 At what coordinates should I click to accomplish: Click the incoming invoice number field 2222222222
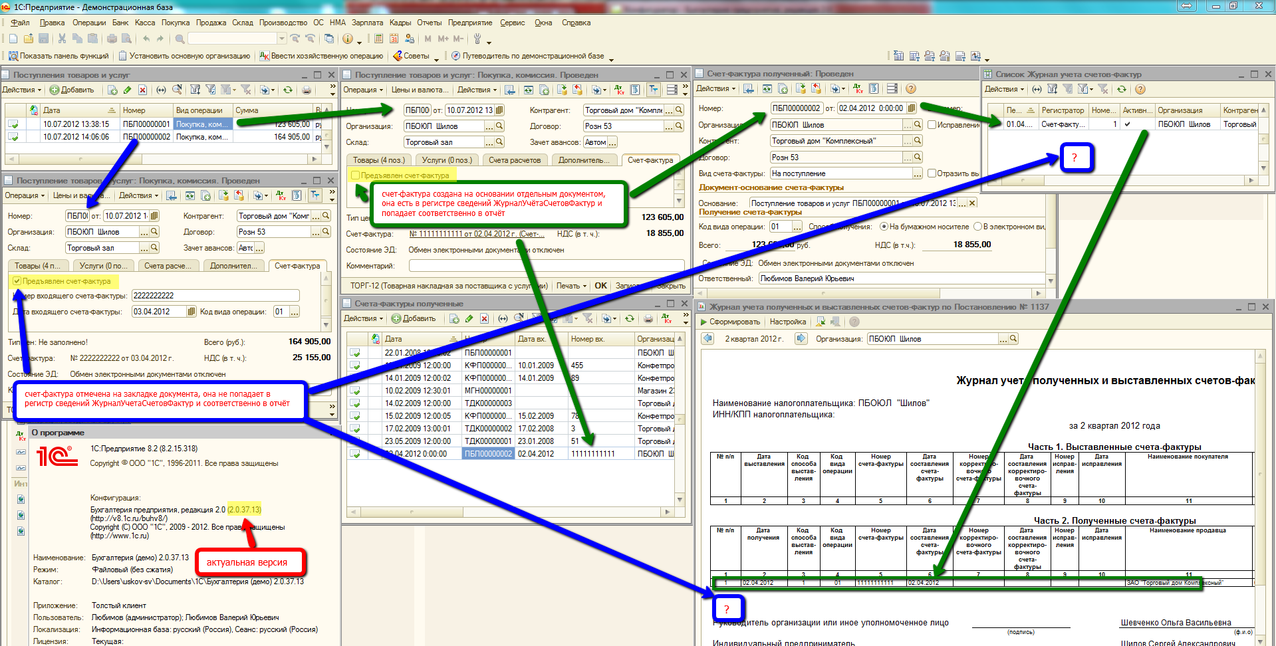click(x=215, y=296)
